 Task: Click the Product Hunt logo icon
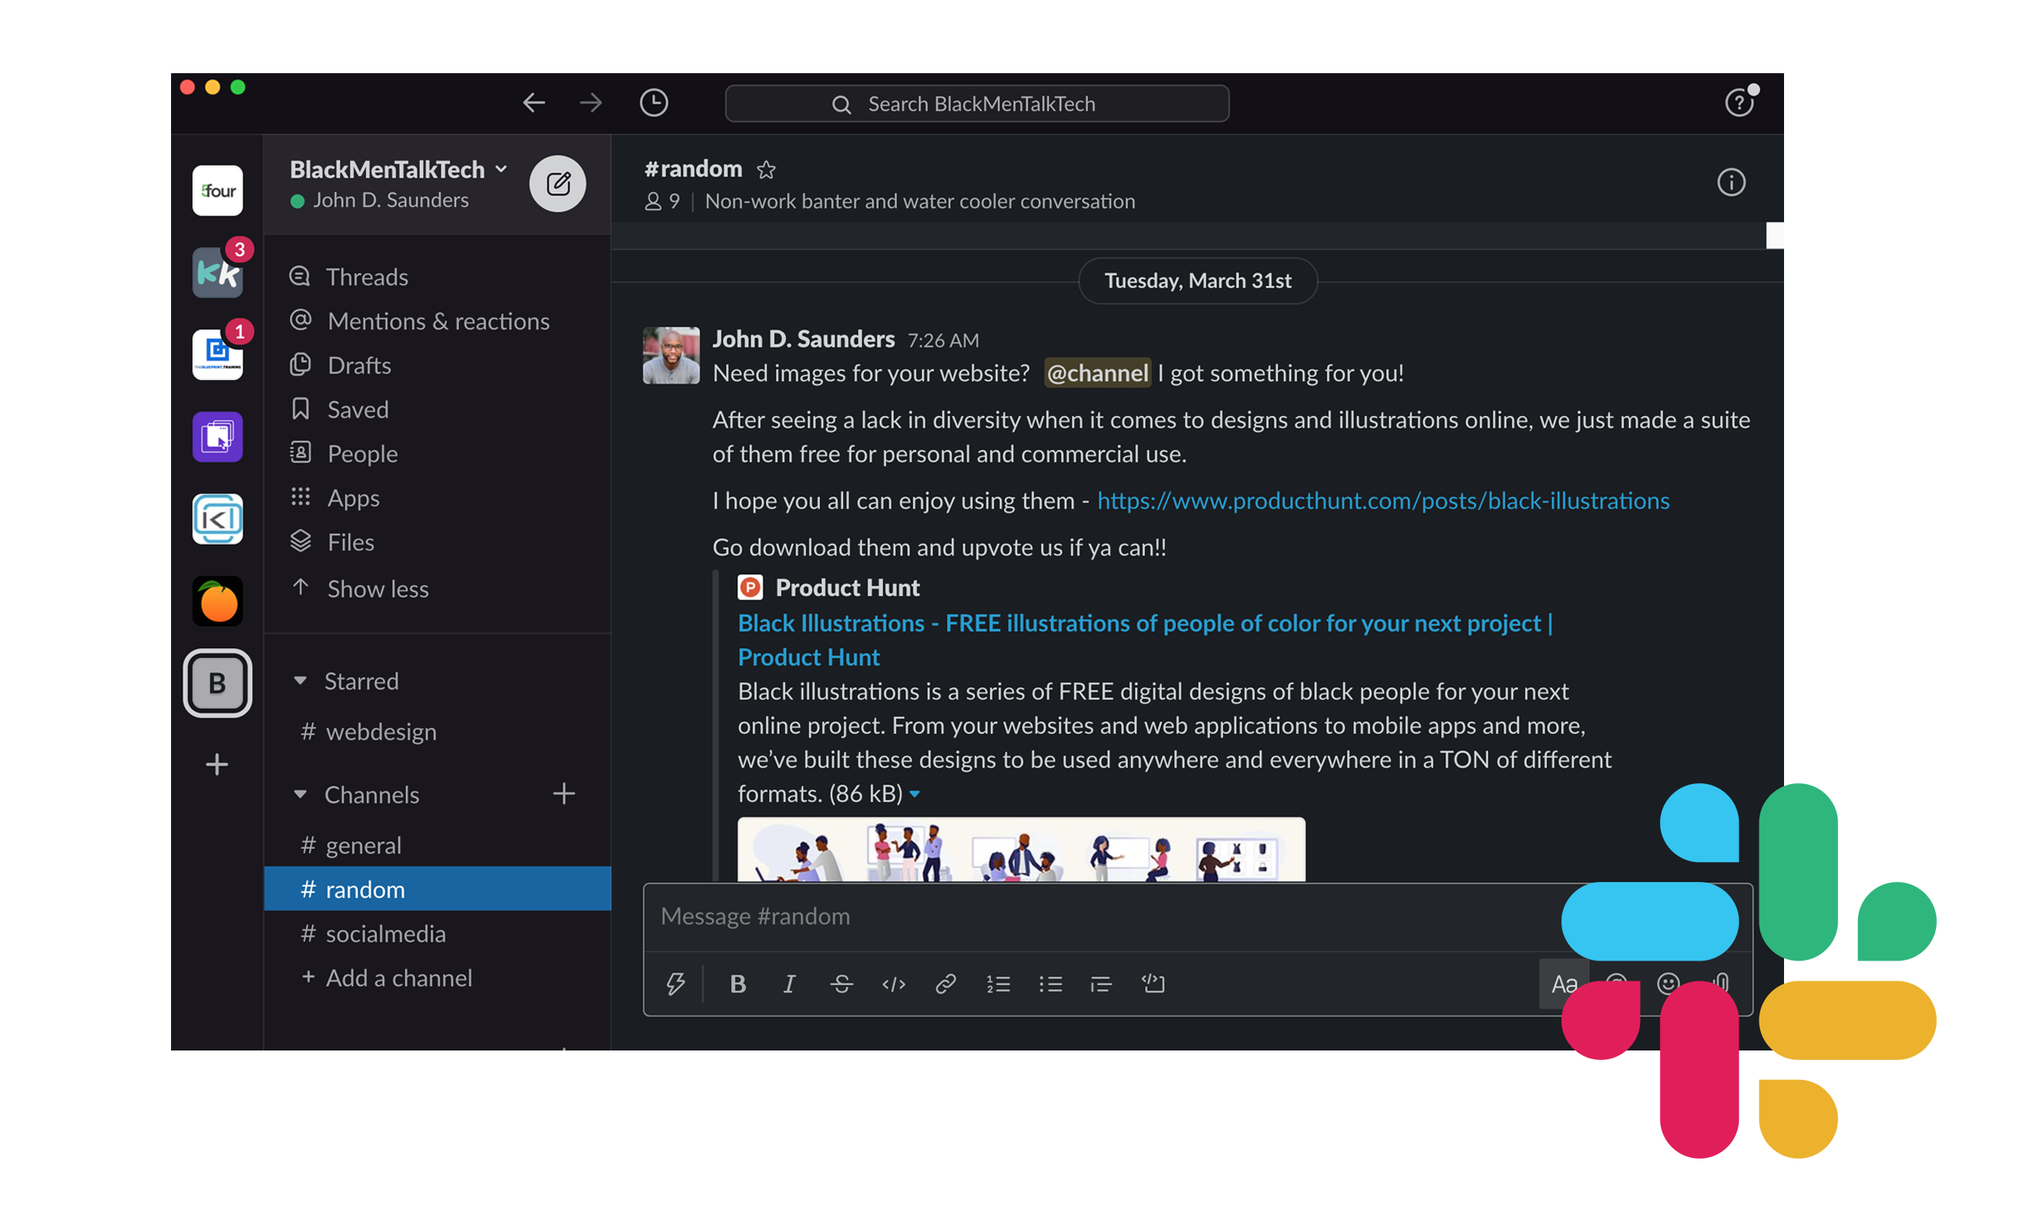750,588
